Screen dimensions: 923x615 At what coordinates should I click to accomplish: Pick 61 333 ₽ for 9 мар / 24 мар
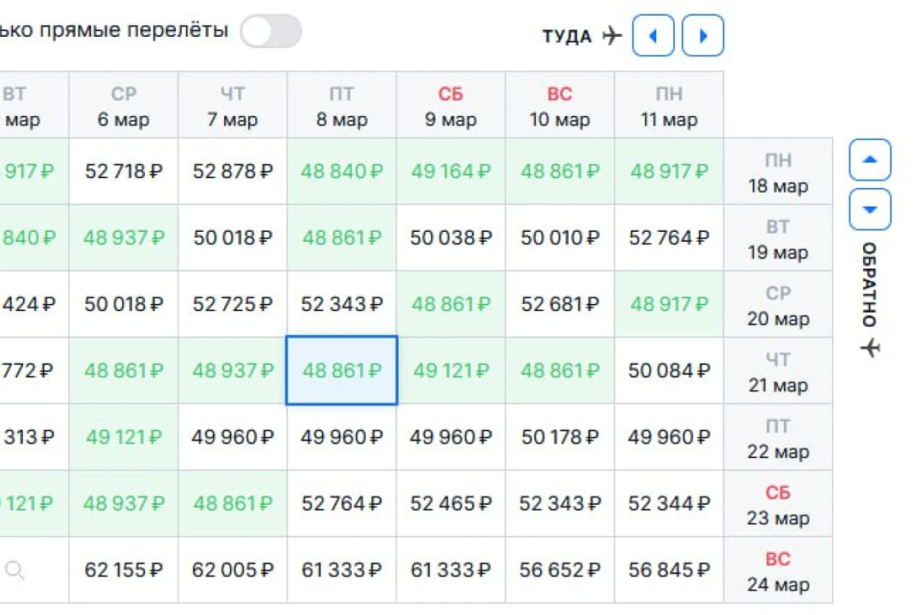[451, 570]
